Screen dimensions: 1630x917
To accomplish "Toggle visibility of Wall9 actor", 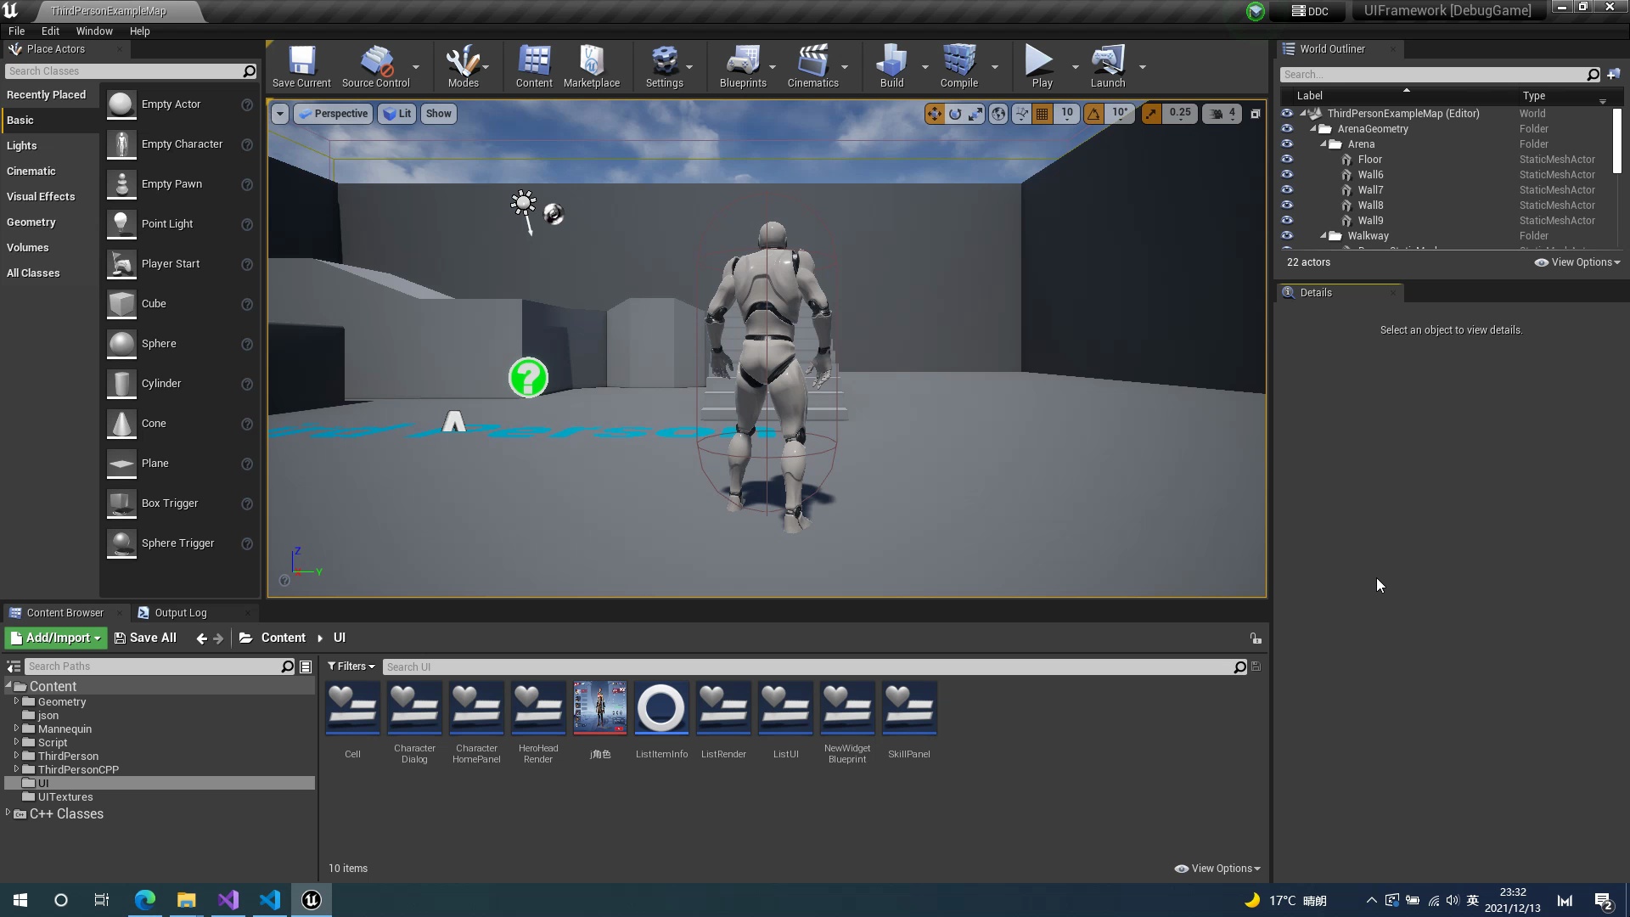I will coord(1287,221).
